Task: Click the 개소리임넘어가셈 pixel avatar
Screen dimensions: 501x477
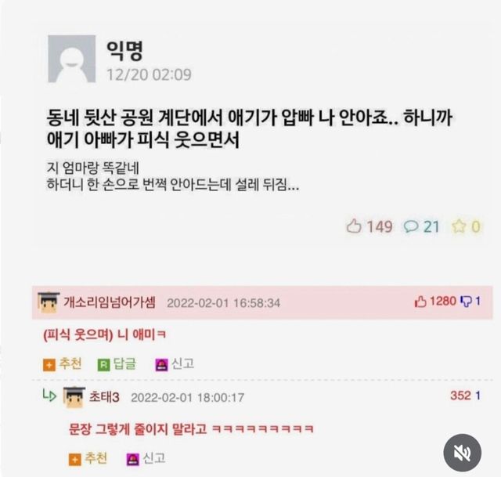Action: (x=49, y=302)
